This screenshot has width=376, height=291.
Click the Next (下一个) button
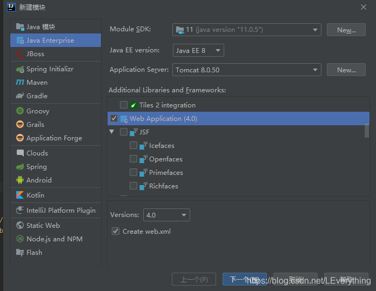tap(245, 279)
